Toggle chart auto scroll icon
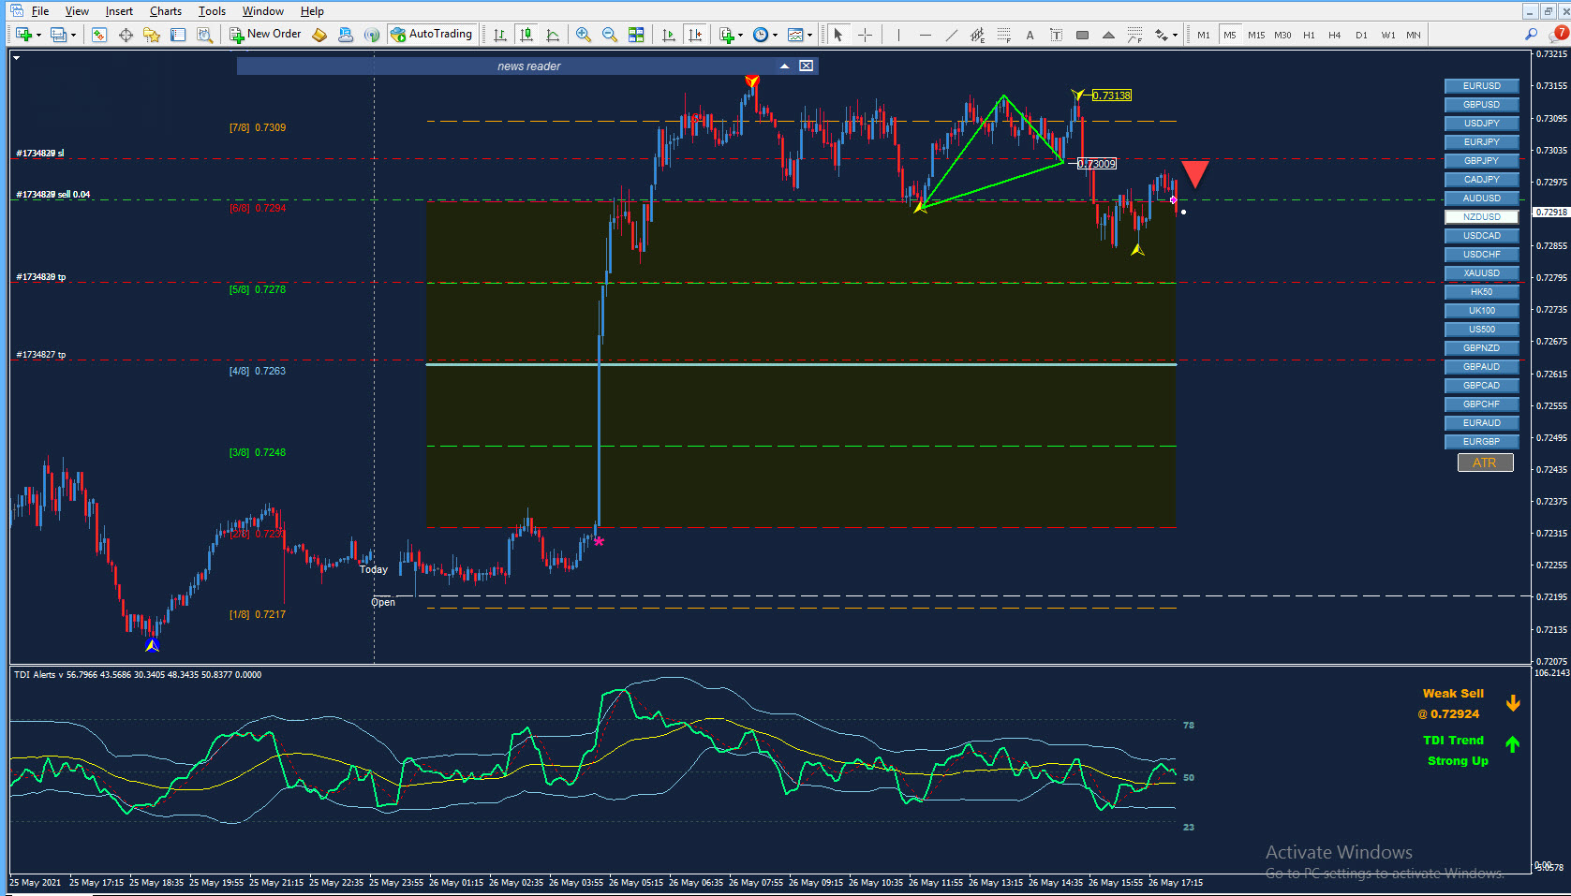The height and width of the screenshot is (896, 1571). [668, 35]
